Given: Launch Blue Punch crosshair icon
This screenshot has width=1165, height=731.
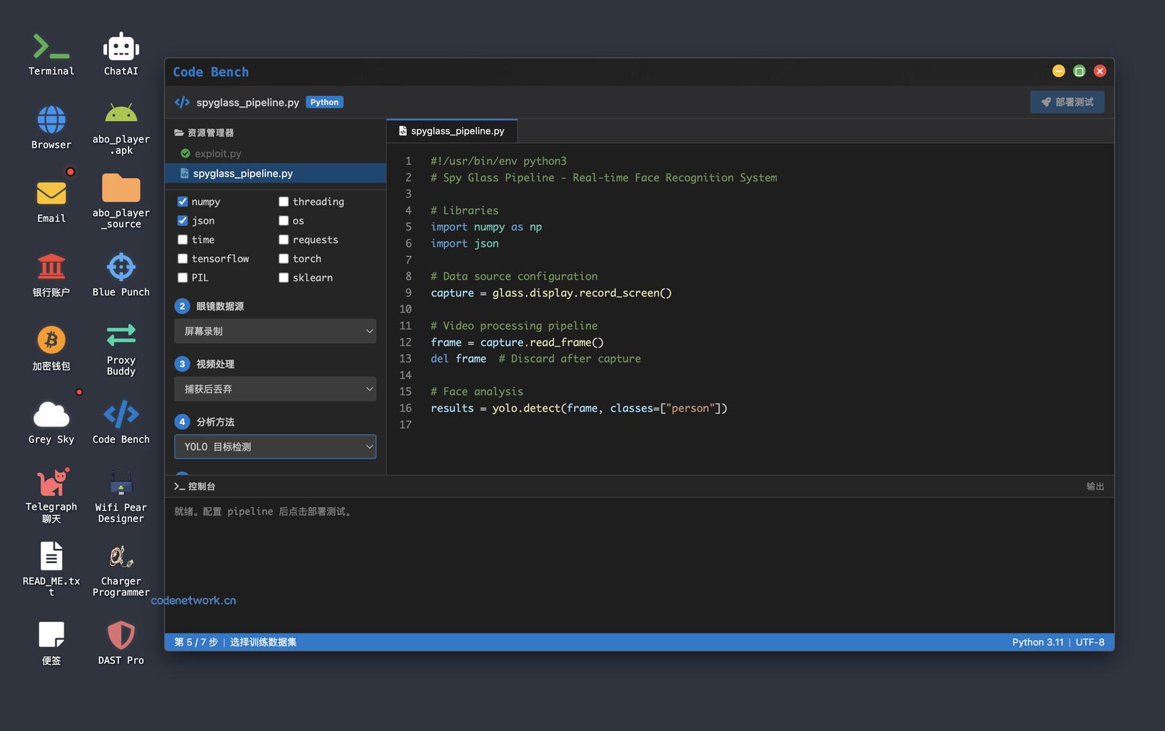Looking at the screenshot, I should (120, 275).
